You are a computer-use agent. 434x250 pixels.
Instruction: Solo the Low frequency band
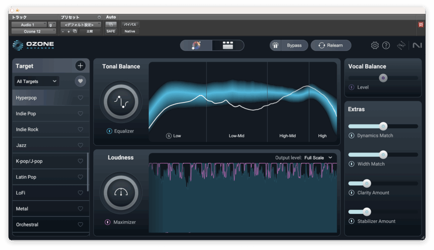coord(169,136)
